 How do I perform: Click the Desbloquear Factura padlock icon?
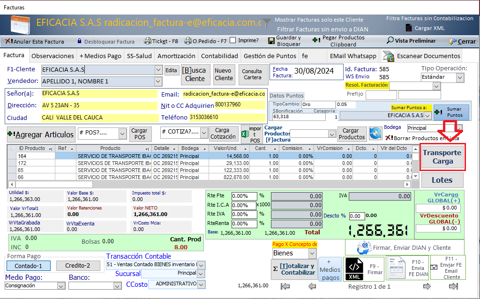tap(79, 41)
